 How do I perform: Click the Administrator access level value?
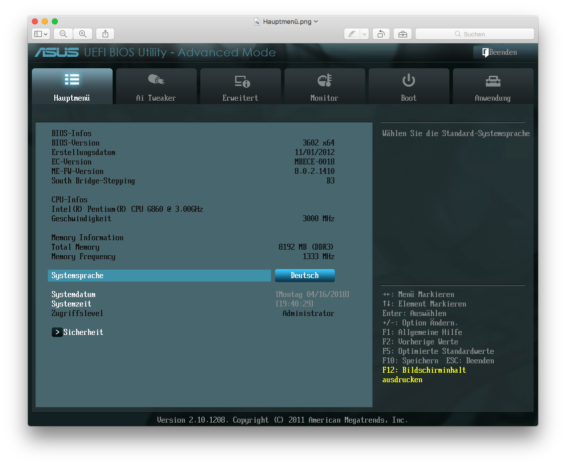308,313
